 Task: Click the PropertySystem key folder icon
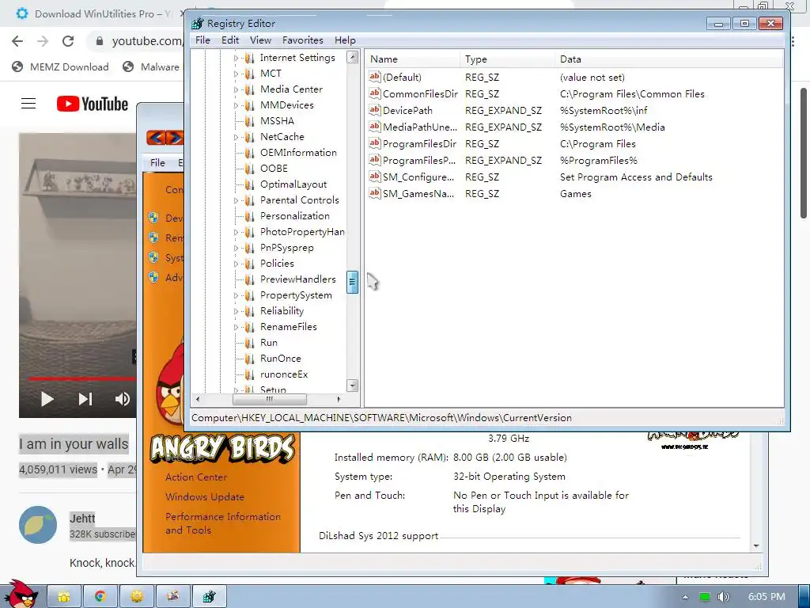coord(249,295)
